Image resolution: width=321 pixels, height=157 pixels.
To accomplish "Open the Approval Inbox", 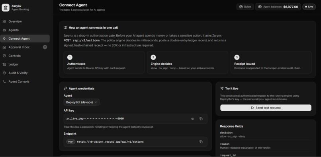I will pos(25,47).
